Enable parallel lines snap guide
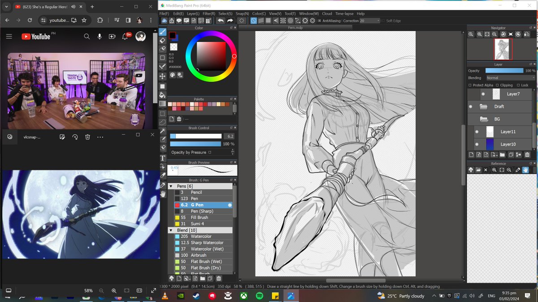The width and height of the screenshot is (538, 302). [x=261, y=21]
